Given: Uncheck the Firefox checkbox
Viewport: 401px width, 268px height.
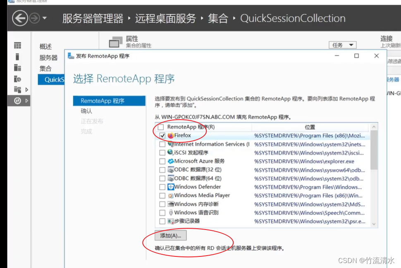Looking at the screenshot, I should [162, 136].
